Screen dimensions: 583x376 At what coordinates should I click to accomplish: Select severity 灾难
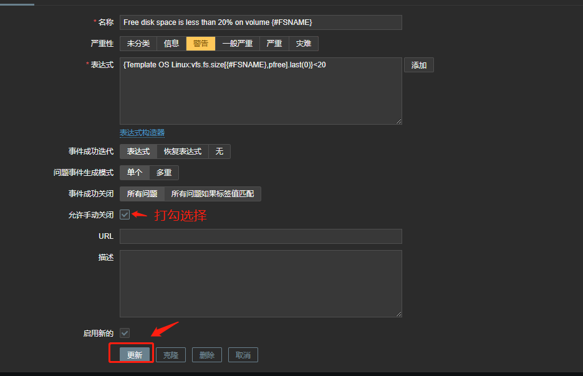304,44
